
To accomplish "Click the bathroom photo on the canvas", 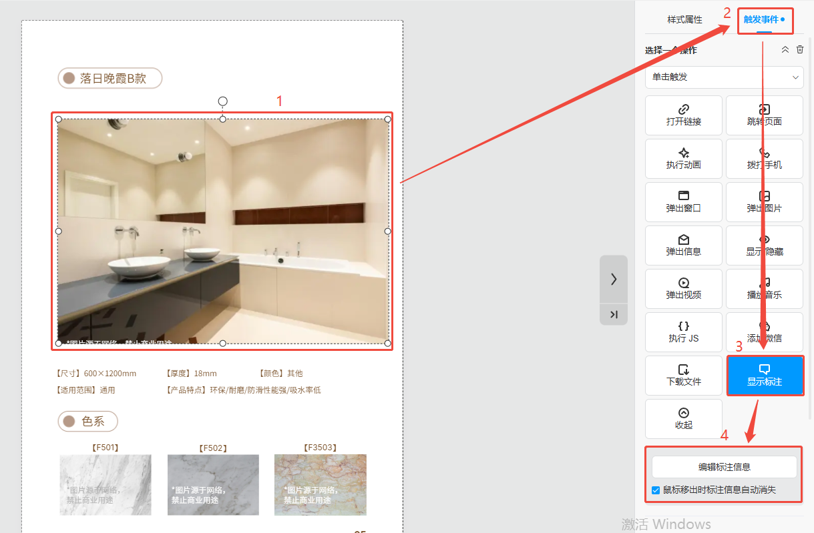I will pyautogui.click(x=222, y=231).
